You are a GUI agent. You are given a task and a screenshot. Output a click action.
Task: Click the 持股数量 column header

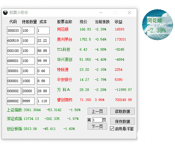click(x=29, y=22)
